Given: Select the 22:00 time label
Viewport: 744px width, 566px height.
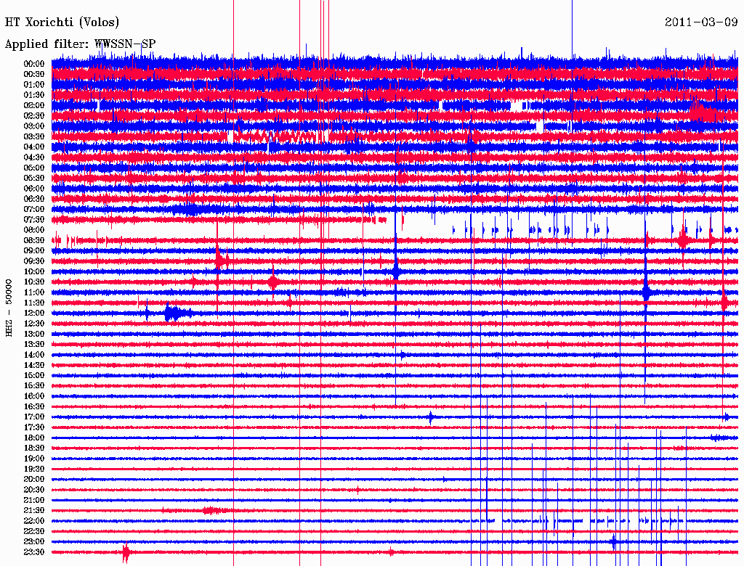Looking at the screenshot, I should tap(34, 521).
